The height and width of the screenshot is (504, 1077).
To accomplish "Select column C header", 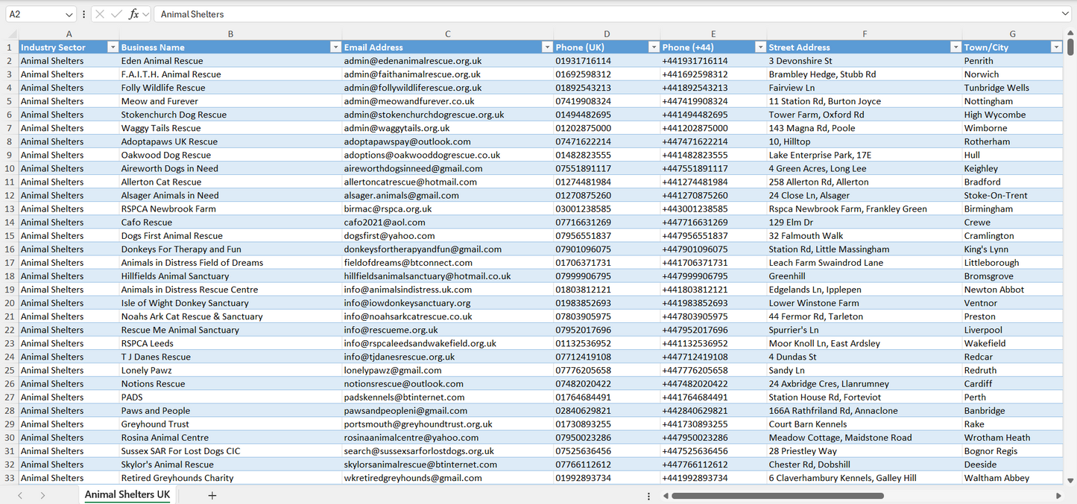I will pyautogui.click(x=447, y=34).
